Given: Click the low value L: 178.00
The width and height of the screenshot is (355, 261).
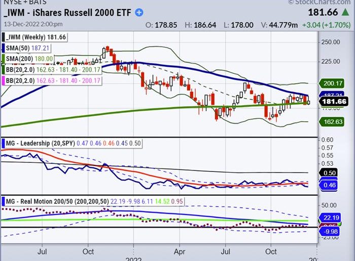Looking at the screenshot, I should [x=238, y=25].
